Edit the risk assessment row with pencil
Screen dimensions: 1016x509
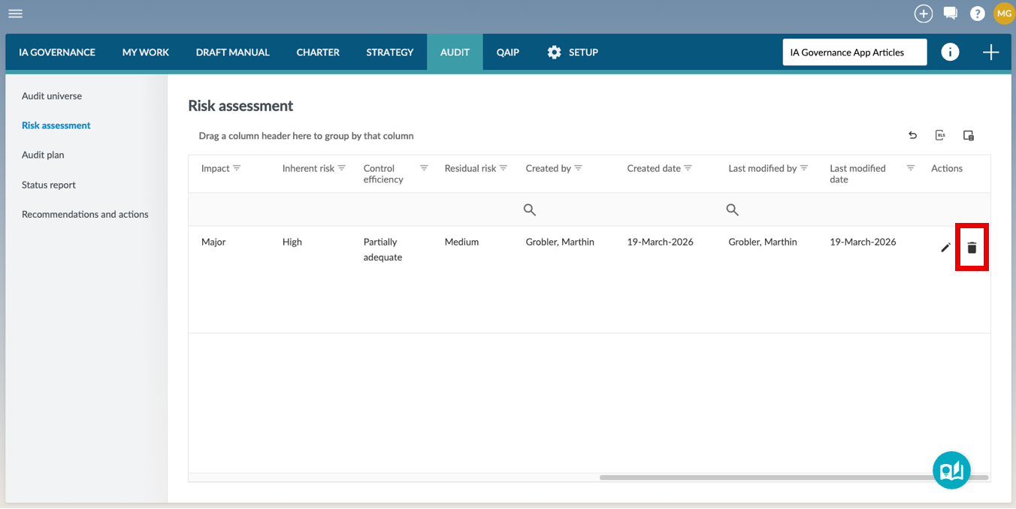point(945,247)
